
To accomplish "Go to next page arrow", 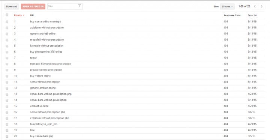I will pyautogui.click(x=262, y=6).
